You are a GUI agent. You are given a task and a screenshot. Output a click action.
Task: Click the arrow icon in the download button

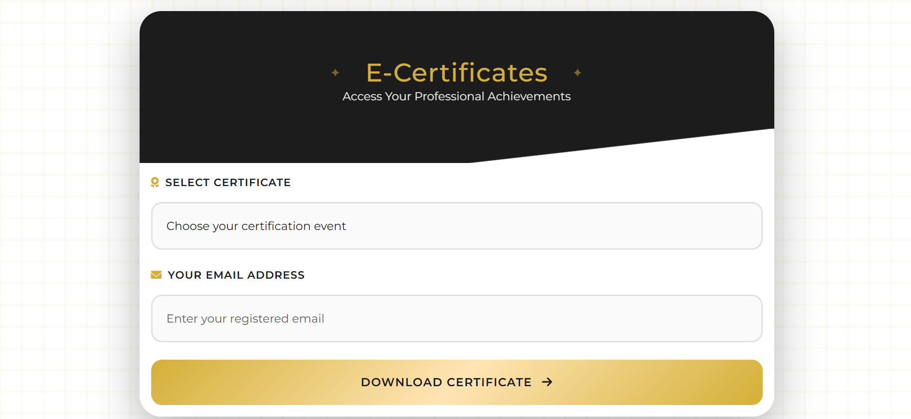547,382
